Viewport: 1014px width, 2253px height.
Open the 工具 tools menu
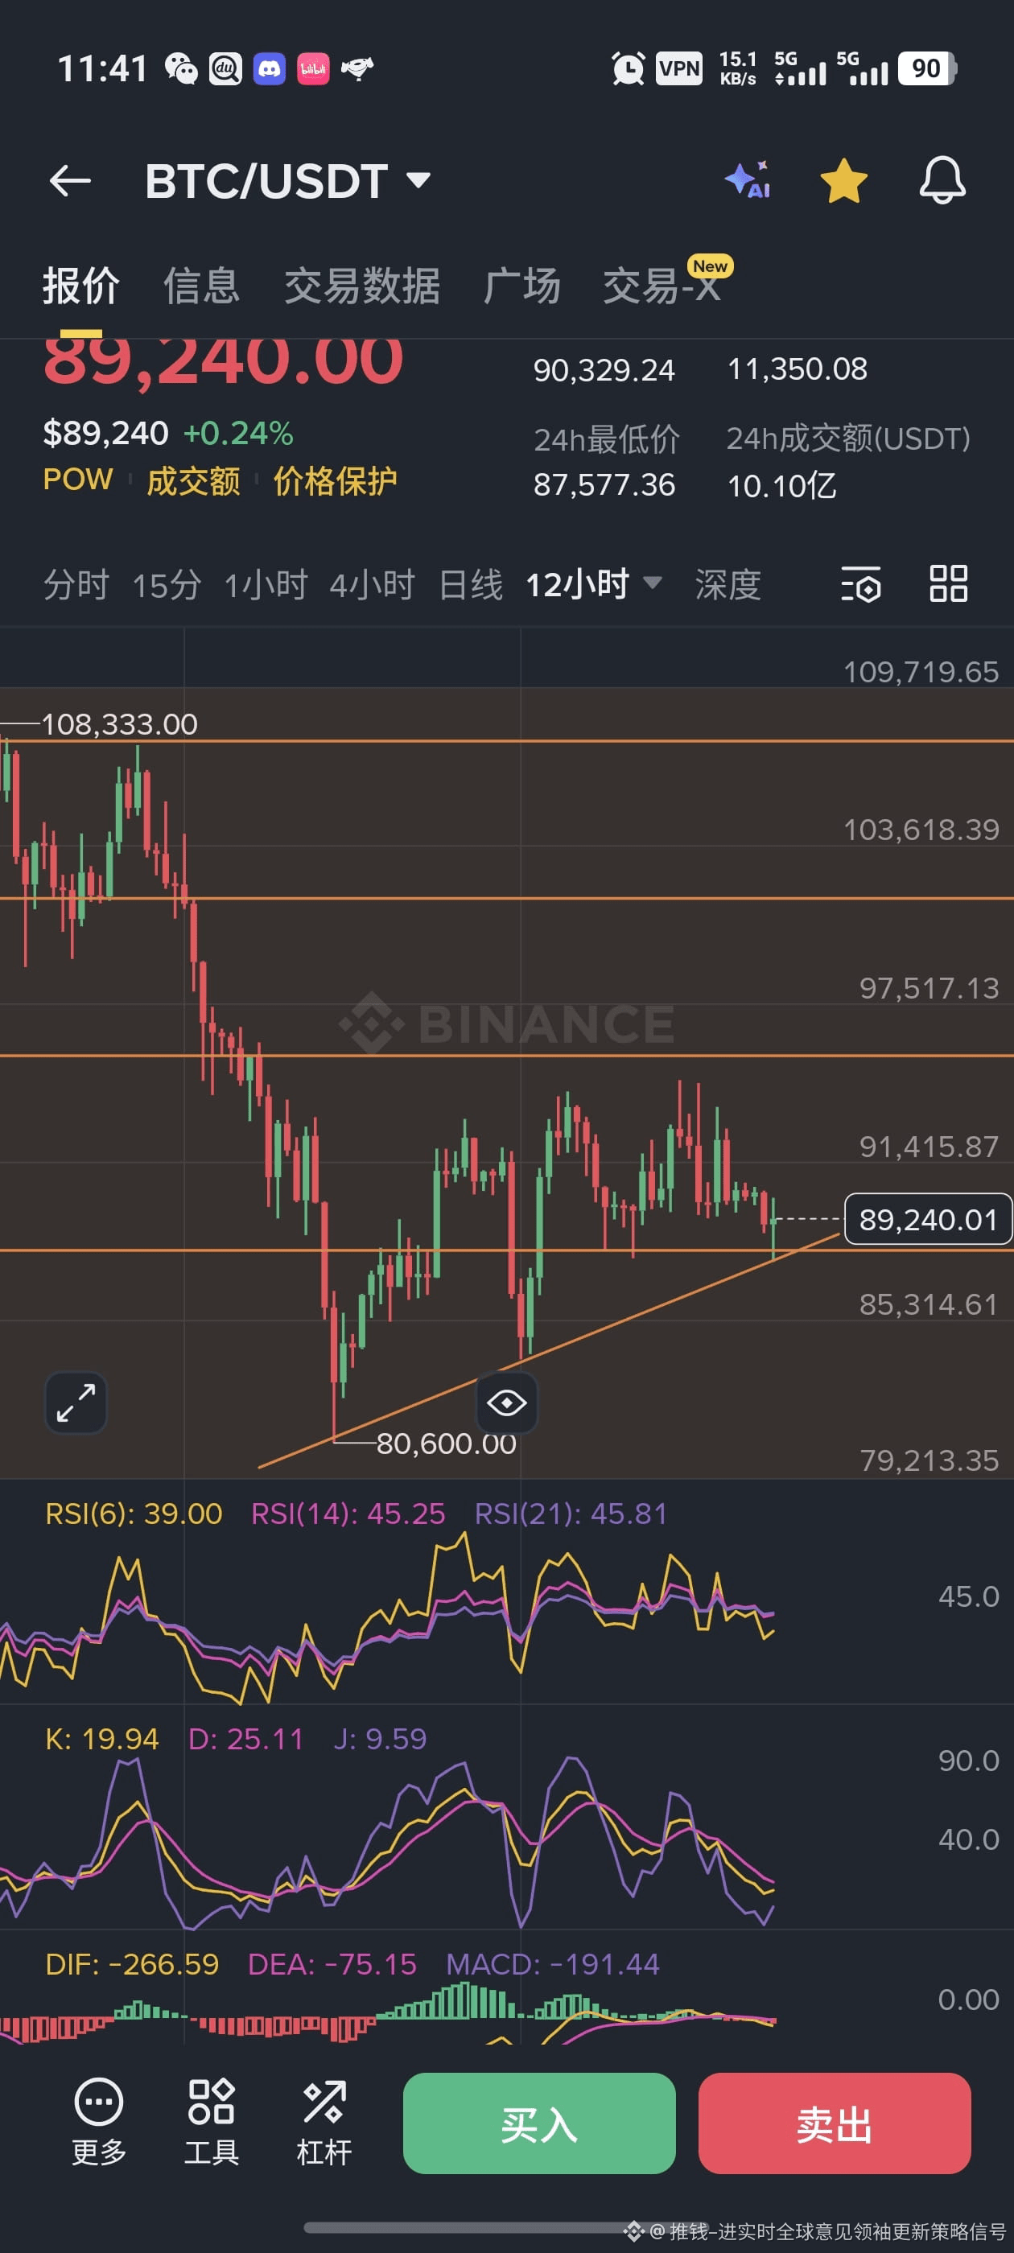[x=211, y=2123]
